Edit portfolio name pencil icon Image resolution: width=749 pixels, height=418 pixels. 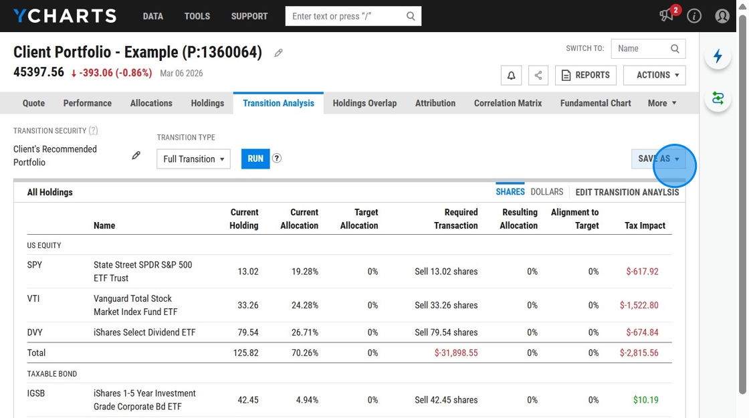click(278, 53)
